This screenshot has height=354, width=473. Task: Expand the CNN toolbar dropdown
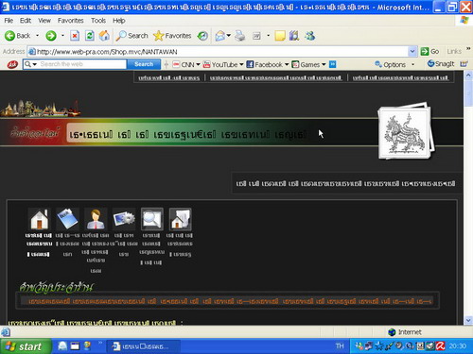[198, 64]
